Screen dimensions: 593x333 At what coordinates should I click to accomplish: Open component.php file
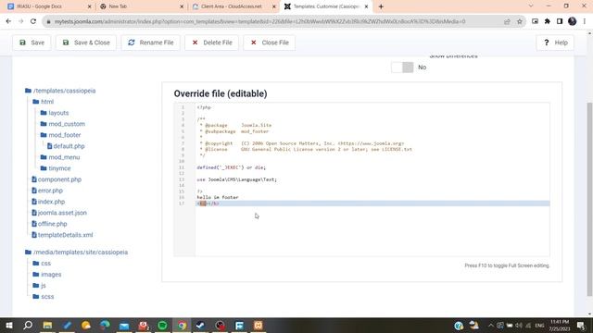[x=57, y=179]
